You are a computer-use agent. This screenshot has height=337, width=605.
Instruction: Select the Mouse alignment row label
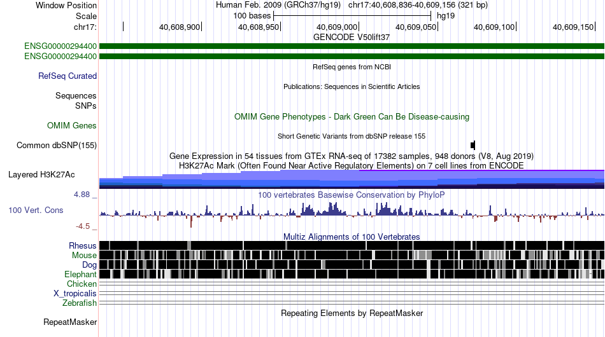pyautogui.click(x=84, y=256)
